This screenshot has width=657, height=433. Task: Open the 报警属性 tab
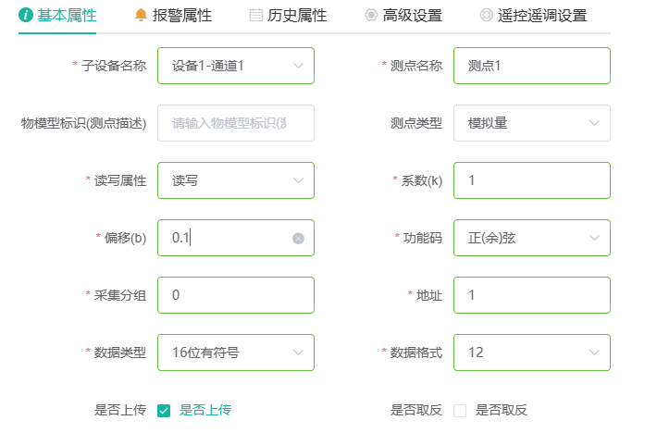click(x=173, y=16)
